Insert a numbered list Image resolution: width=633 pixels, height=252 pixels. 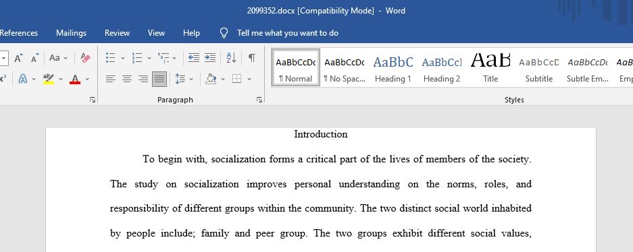(x=137, y=58)
